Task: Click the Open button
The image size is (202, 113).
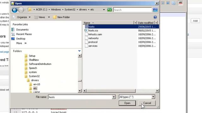Action: pos(127,103)
